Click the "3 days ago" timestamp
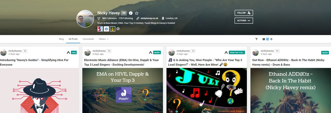The image size is (331, 113). [x=98, y=54]
